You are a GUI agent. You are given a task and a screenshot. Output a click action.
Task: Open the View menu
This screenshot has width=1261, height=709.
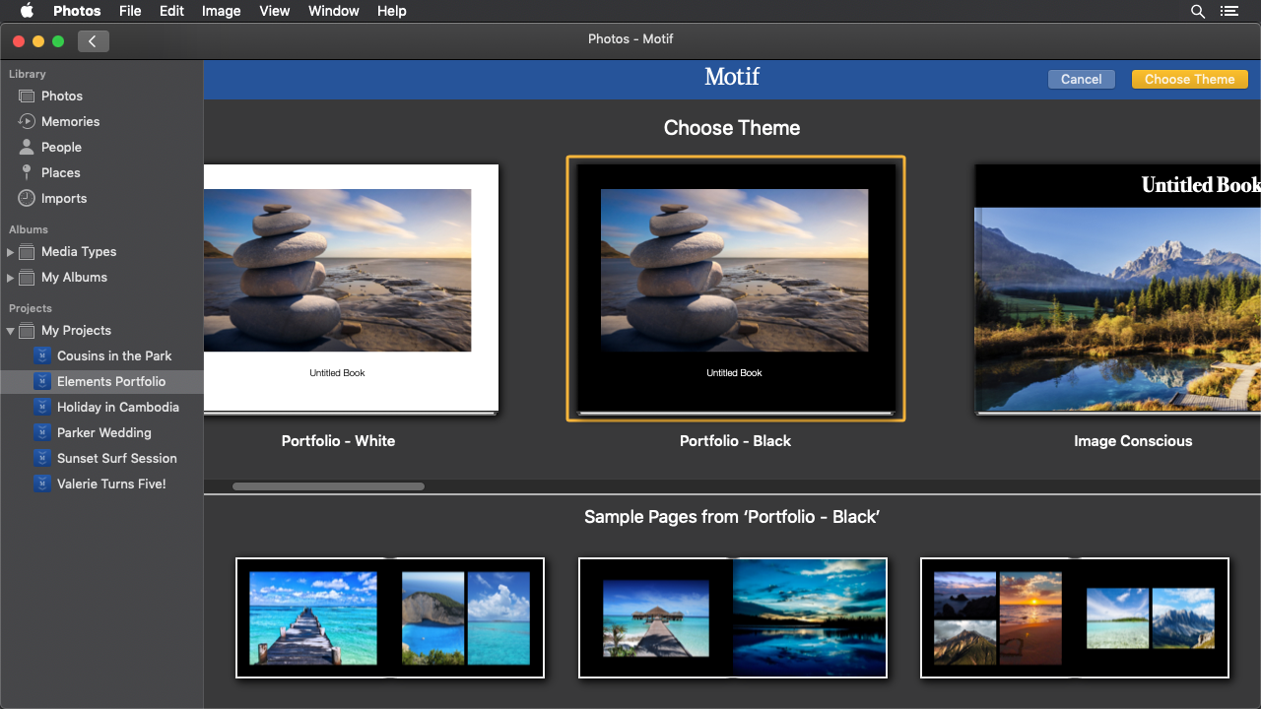coord(274,11)
